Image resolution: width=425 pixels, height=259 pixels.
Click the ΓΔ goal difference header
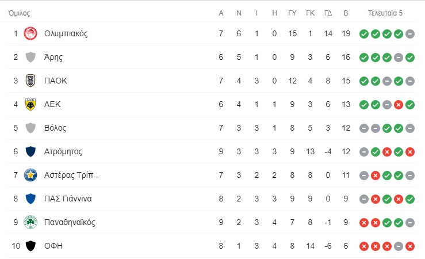(x=328, y=13)
